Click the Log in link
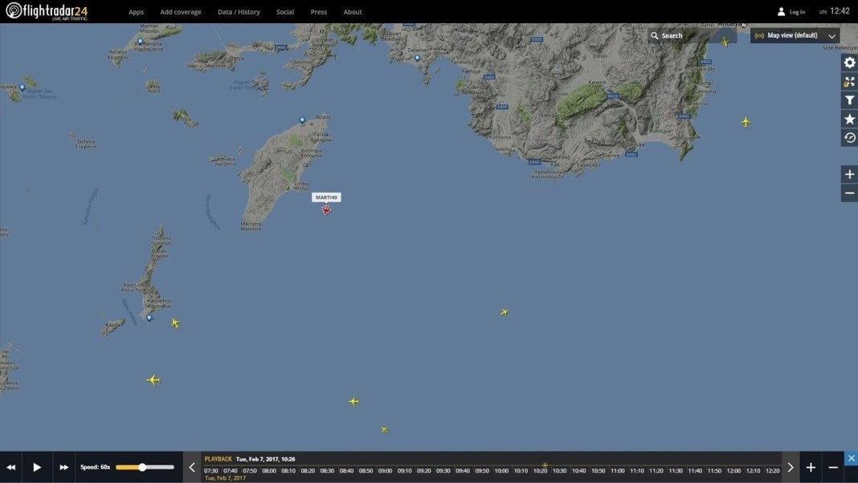Screen dimensions: 858x483 point(791,12)
